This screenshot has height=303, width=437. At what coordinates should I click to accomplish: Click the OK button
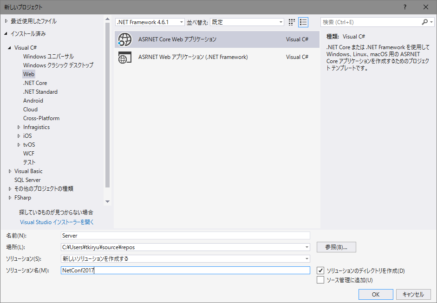(376, 294)
